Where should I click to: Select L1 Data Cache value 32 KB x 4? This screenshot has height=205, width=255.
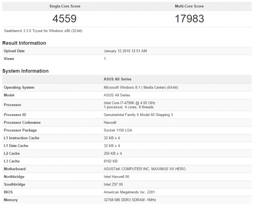click(x=112, y=146)
